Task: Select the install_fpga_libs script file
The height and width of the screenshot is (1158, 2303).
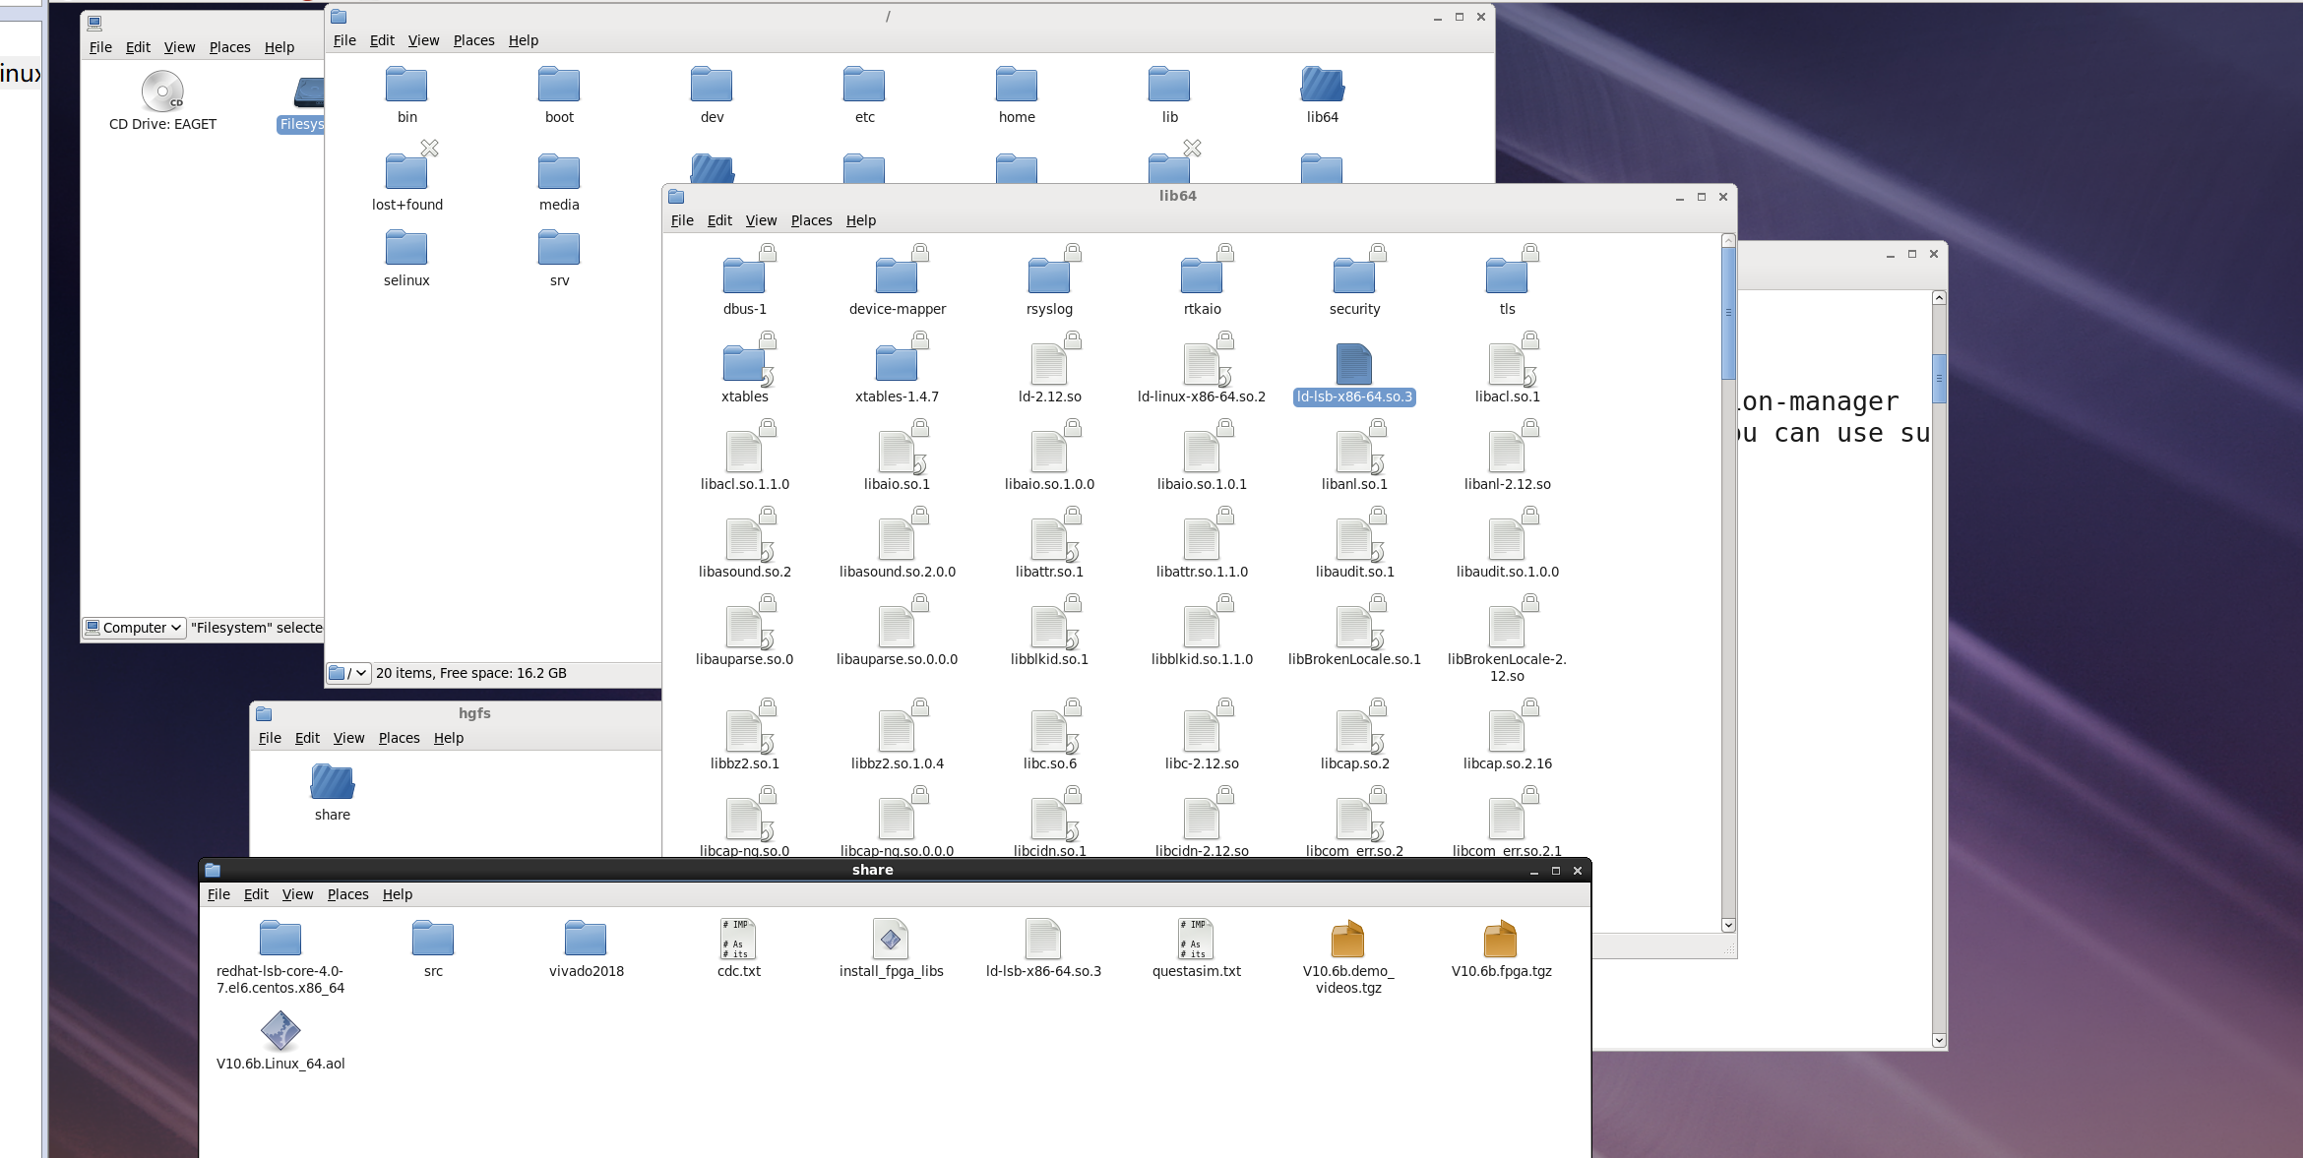Action: click(890, 941)
